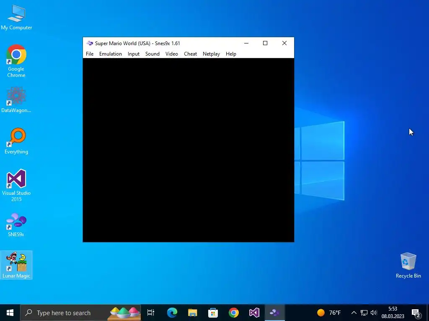Switch to Snes9x via the taskbar
The width and height of the screenshot is (429, 321).
pyautogui.click(x=275, y=313)
